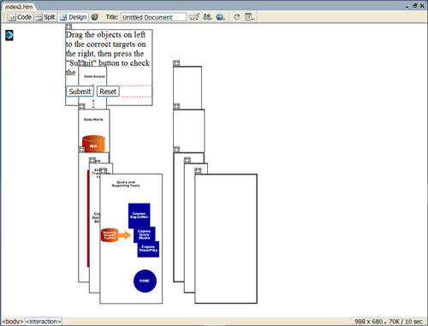This screenshot has width=428, height=326.
Task: Close the index2.htm document window
Action: coord(422,6)
